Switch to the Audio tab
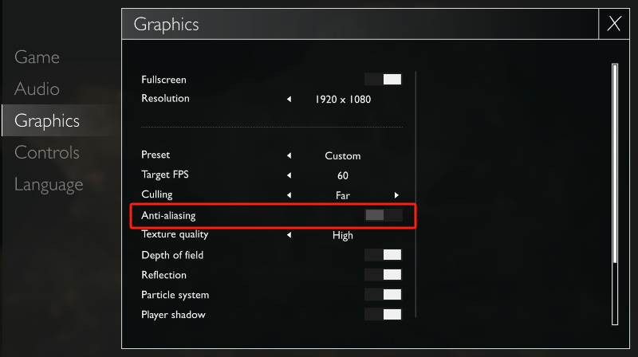 pos(37,89)
